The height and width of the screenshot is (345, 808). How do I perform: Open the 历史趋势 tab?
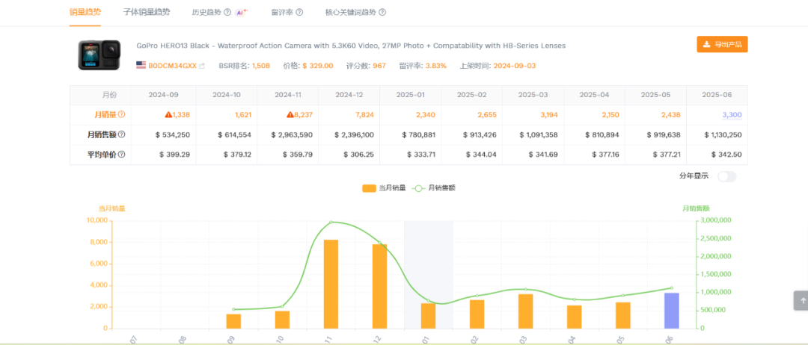(206, 12)
